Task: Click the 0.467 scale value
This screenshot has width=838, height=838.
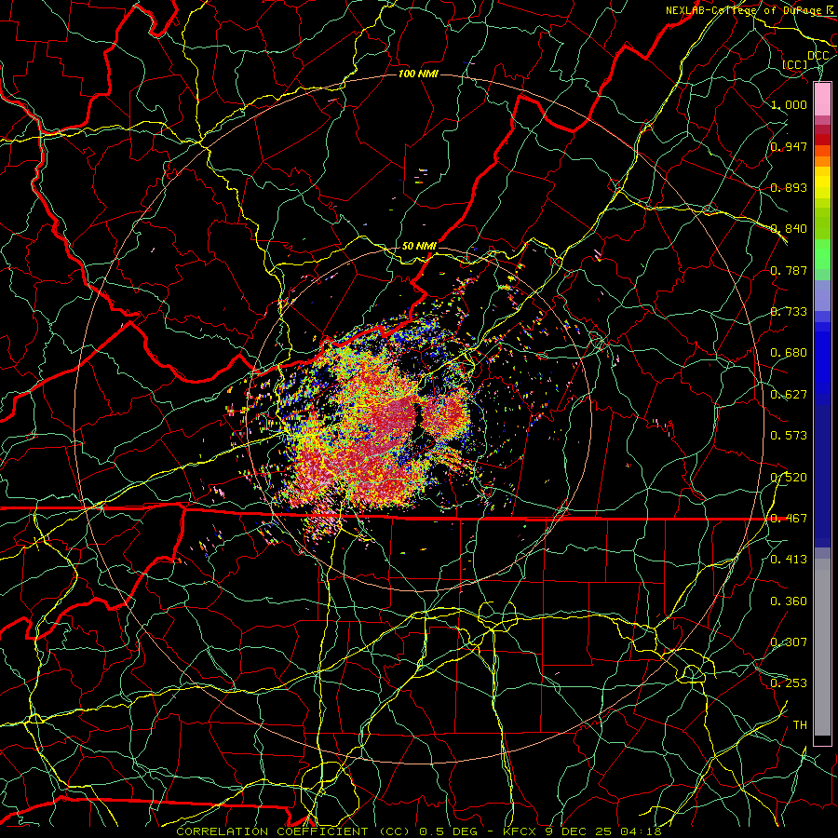Action: coord(789,519)
